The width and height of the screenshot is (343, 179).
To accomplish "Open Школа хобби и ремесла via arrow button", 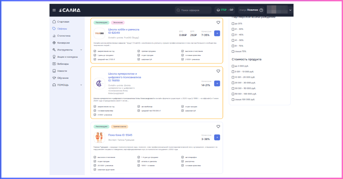I will pos(217,33).
